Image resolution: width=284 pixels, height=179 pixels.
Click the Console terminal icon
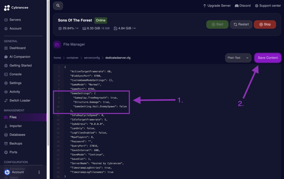6,74
